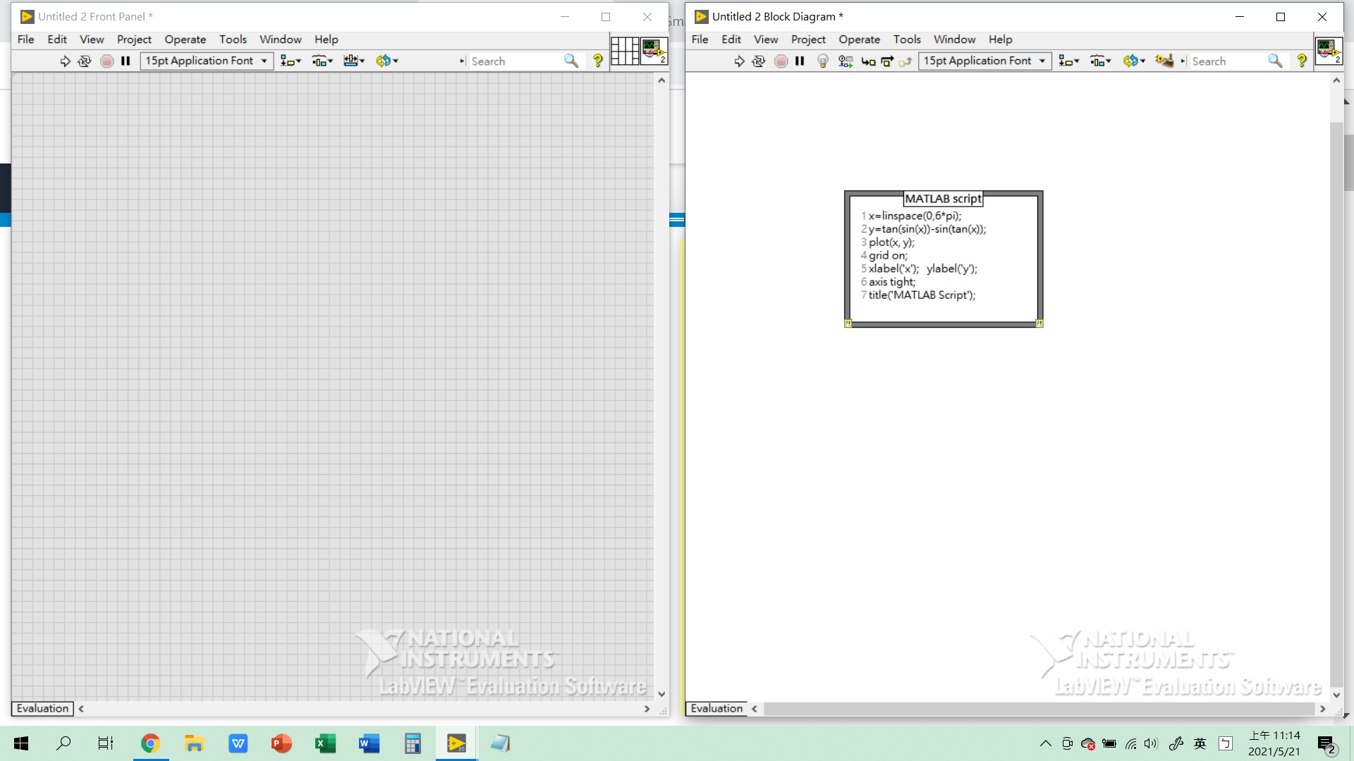This screenshot has width=1354, height=761.
Task: Open the Tools menu in Block Diagram
Action: (907, 39)
